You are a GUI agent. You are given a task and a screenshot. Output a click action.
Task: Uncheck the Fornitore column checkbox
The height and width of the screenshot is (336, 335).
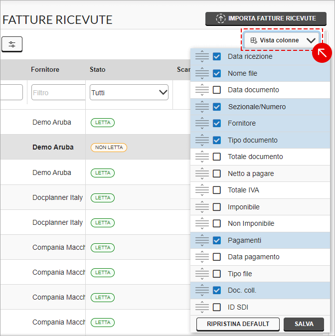(x=217, y=123)
